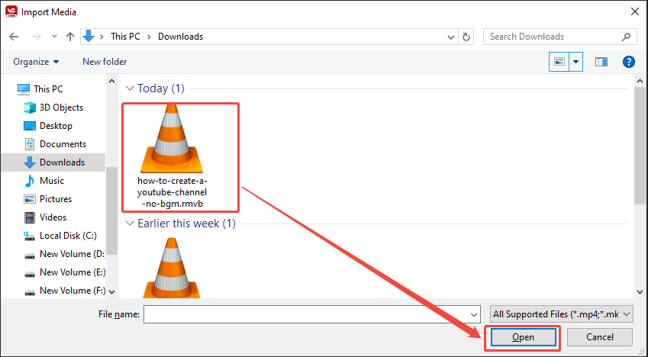Expand the File name dropdown arrow
The image size is (648, 357).
click(x=474, y=315)
